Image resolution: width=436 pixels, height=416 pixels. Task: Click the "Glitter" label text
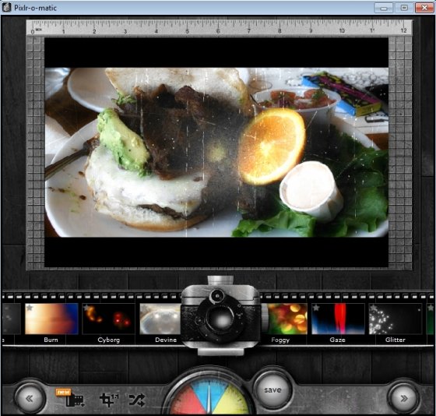[x=396, y=340]
